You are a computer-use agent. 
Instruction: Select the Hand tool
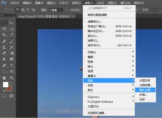(4, 78)
